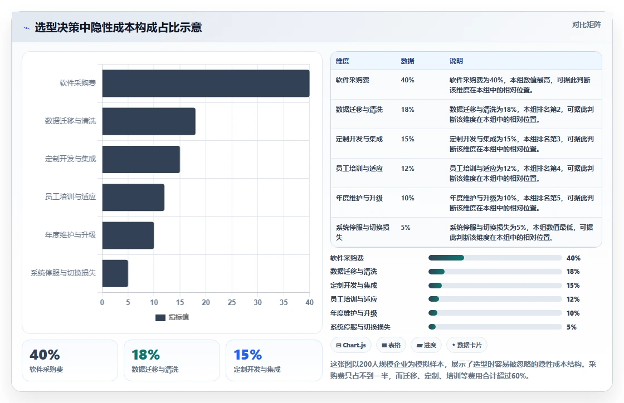Click the 对比矩阵 label in header
624x403 pixels.
coord(586,24)
